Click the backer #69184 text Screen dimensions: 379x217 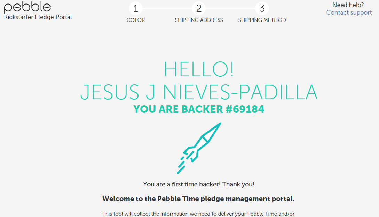[199, 109]
